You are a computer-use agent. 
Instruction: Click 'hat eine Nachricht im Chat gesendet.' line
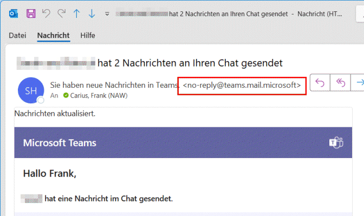(x=109, y=199)
